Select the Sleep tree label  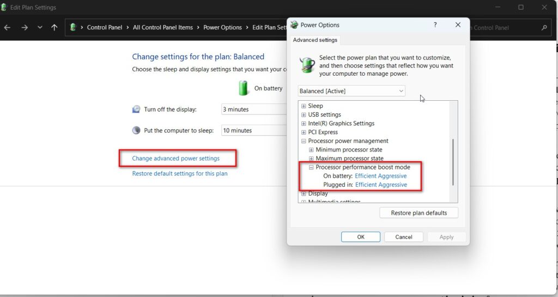[x=316, y=106]
